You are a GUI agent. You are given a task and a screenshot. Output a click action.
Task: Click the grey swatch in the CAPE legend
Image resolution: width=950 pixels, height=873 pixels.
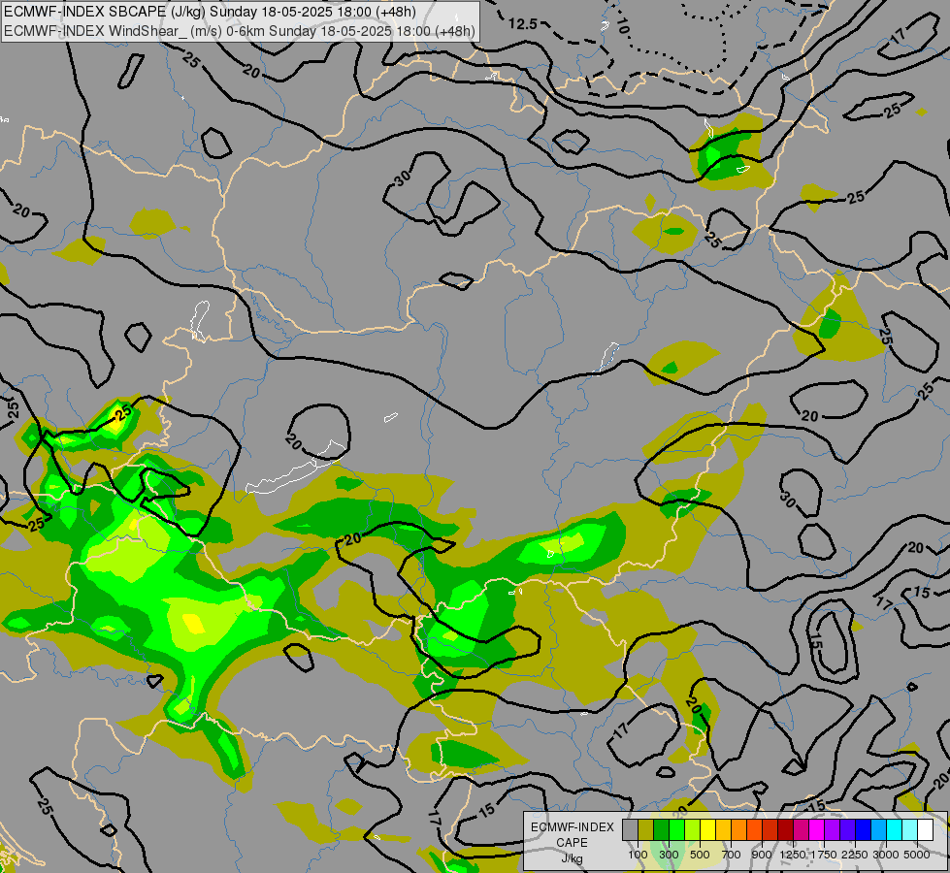pos(630,830)
